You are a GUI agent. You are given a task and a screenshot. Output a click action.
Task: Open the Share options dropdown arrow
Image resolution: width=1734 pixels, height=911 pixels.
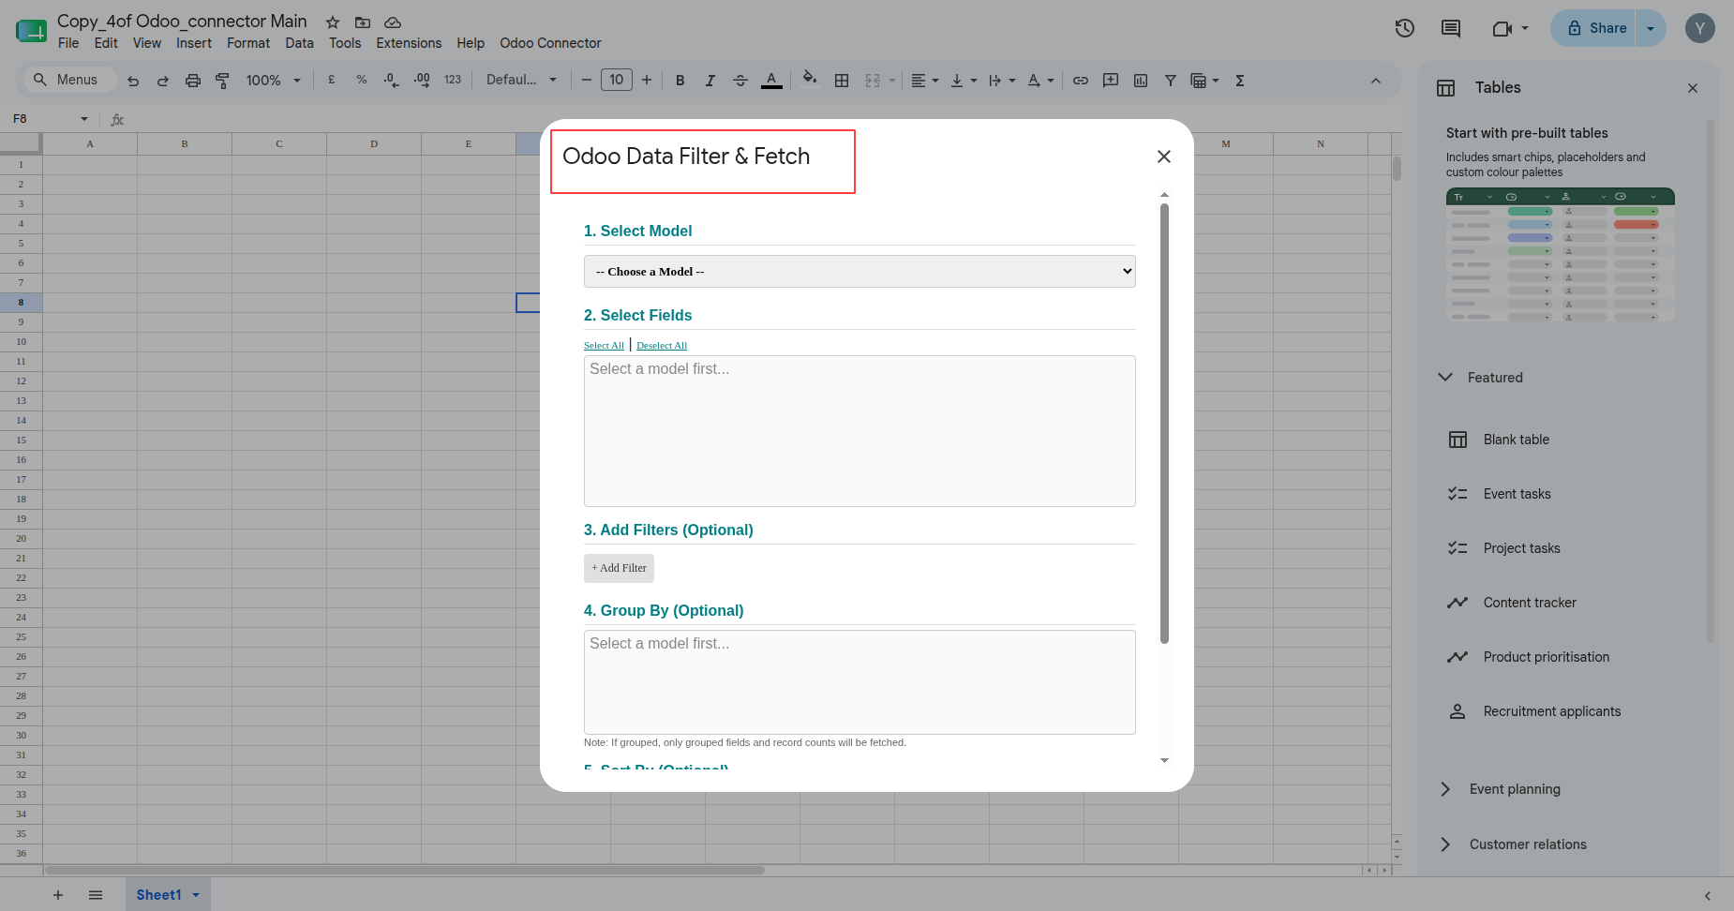tap(1651, 28)
